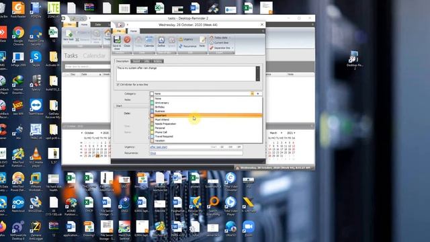Go to previous month before October

pos(81,133)
